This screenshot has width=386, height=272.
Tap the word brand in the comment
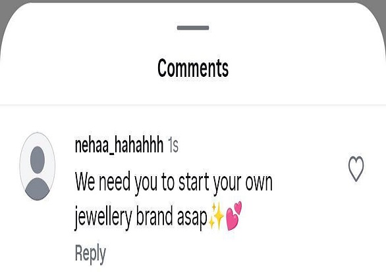click(154, 216)
